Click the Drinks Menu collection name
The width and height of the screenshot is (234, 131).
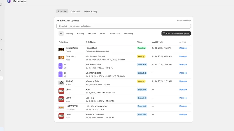(x=72, y=48)
